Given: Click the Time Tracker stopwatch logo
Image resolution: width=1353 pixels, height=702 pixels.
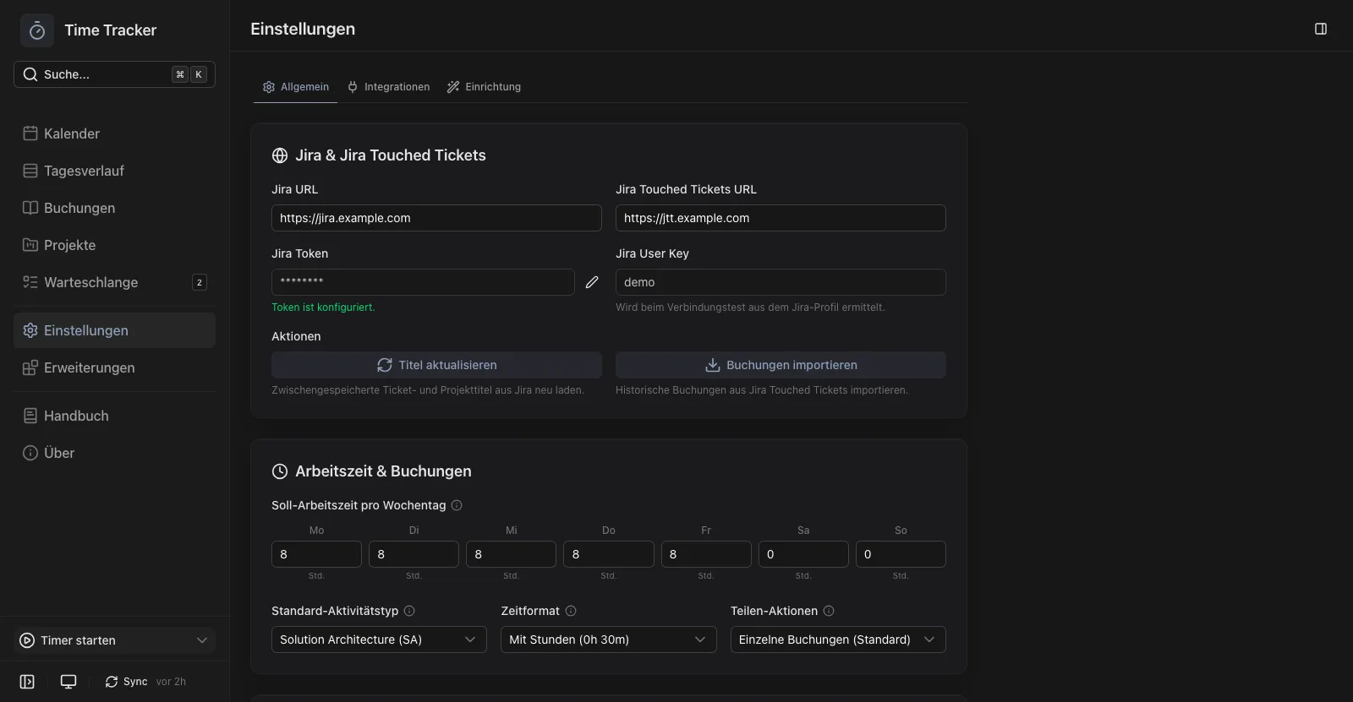Looking at the screenshot, I should click(37, 30).
